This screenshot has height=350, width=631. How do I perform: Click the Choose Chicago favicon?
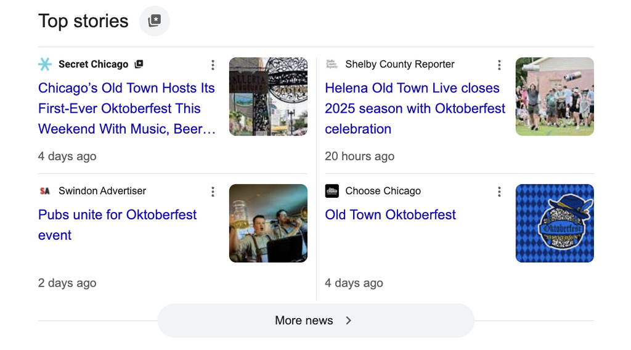332,191
